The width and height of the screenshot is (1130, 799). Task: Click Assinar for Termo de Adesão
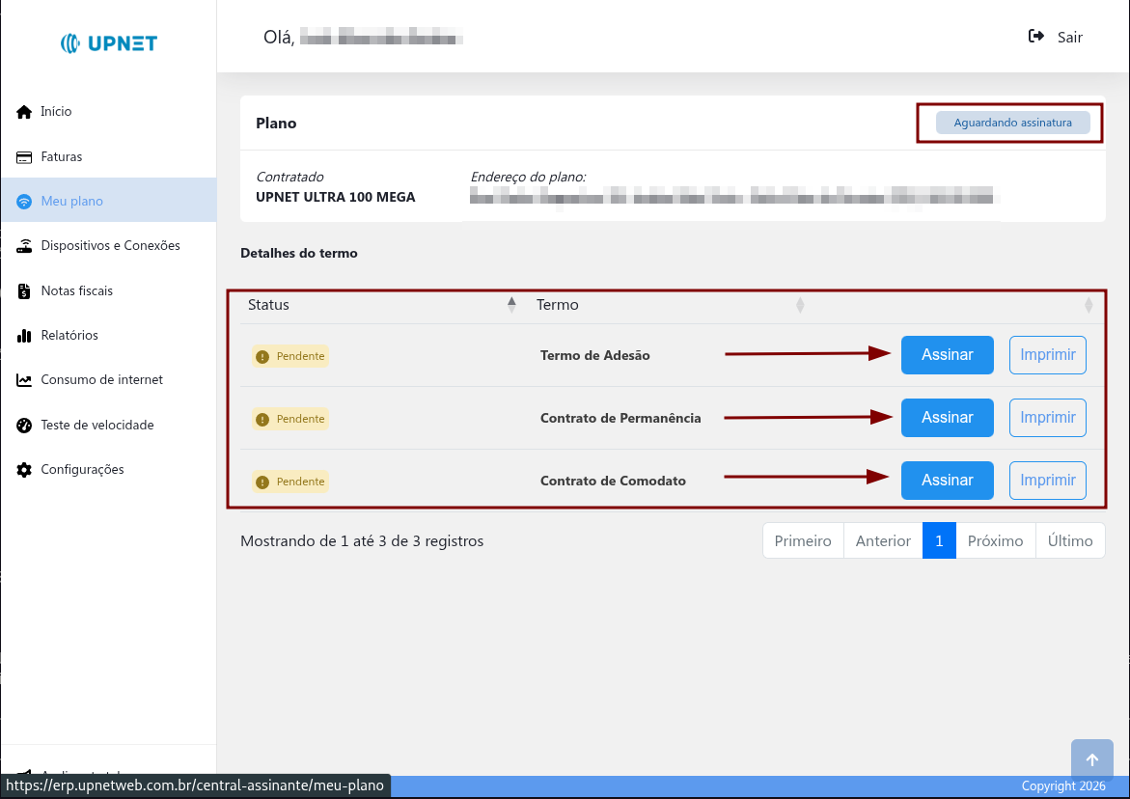tap(947, 355)
